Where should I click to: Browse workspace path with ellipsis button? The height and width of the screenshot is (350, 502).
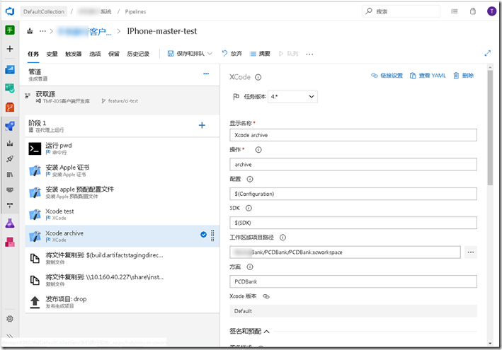click(x=471, y=252)
